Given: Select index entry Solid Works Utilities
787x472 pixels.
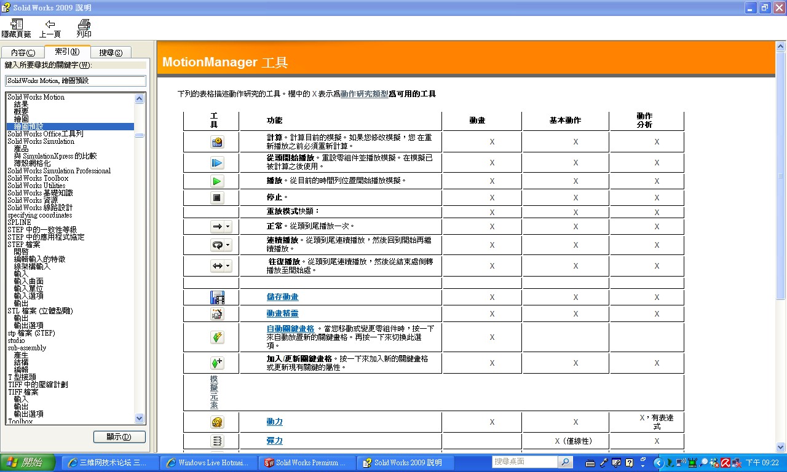Looking at the screenshot, I should 36,186.
